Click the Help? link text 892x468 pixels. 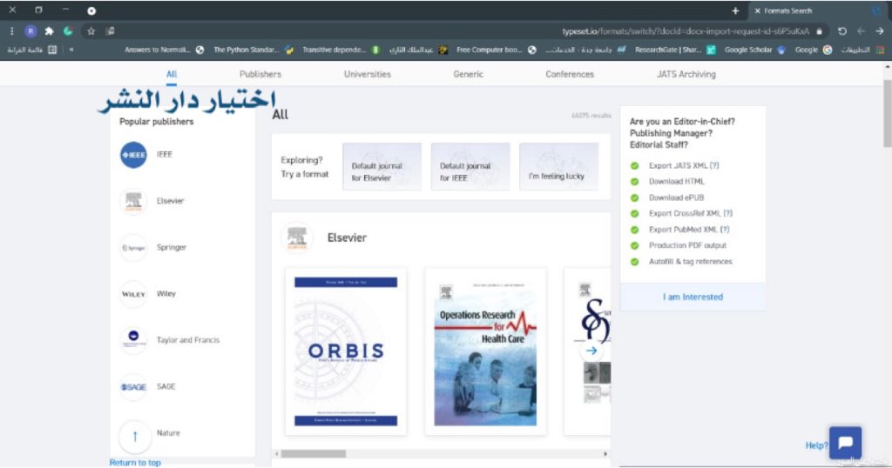[816, 445]
